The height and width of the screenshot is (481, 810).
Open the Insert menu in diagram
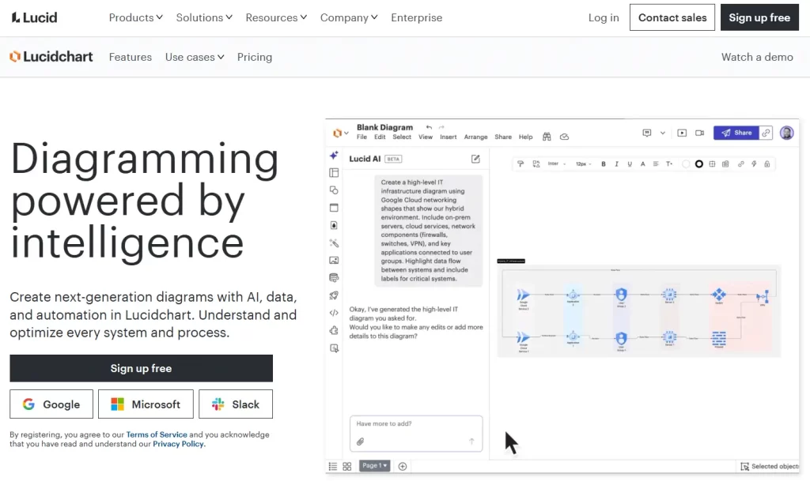click(448, 137)
